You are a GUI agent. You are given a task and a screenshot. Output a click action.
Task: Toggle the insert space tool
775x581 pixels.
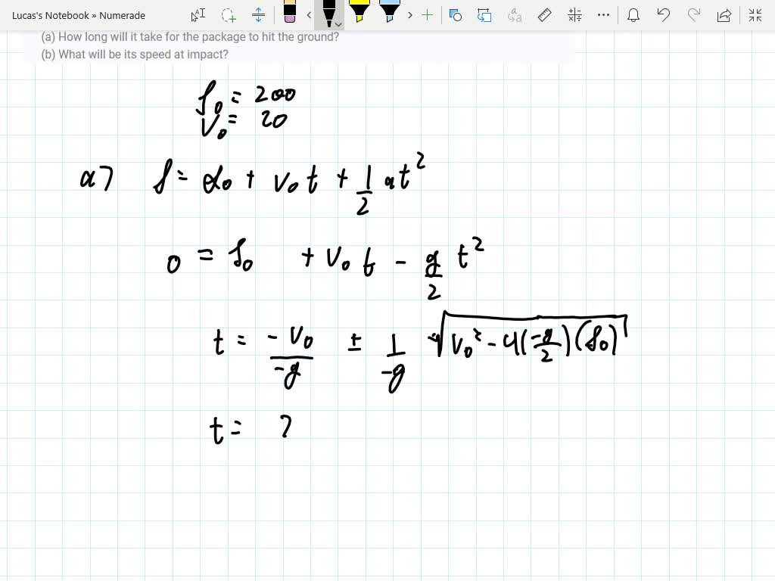[259, 15]
